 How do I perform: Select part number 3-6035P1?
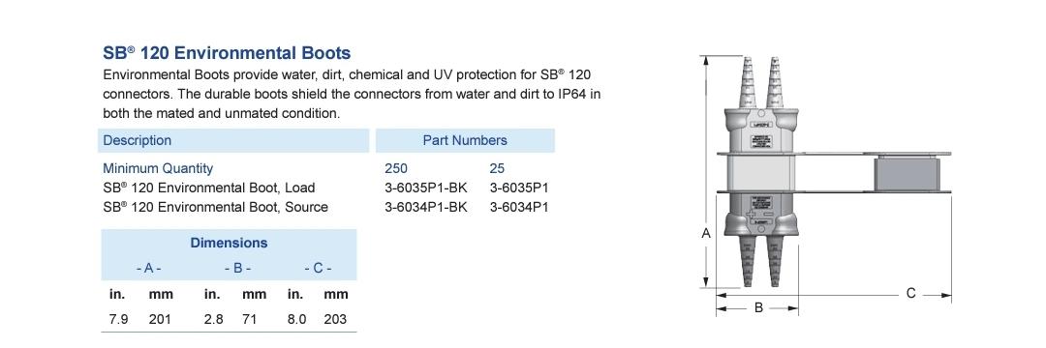click(519, 188)
